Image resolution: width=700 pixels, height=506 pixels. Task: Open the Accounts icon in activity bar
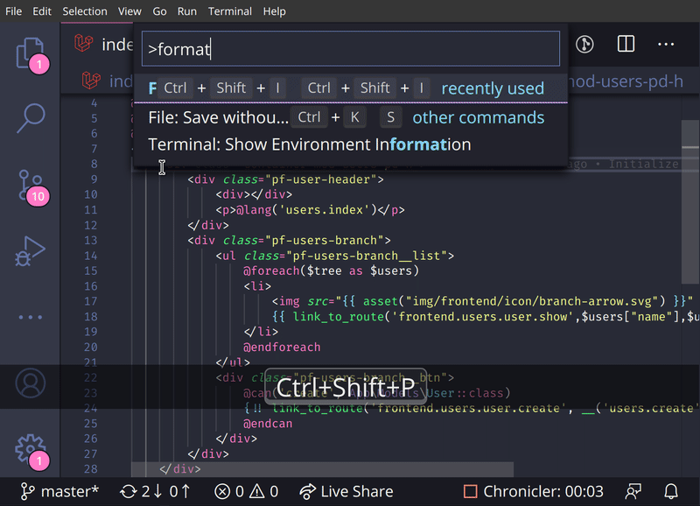pos(30,383)
